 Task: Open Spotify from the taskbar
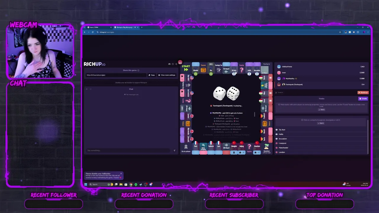point(136,184)
